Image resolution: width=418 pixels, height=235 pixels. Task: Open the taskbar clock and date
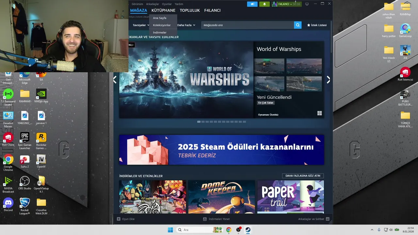(x=408, y=230)
